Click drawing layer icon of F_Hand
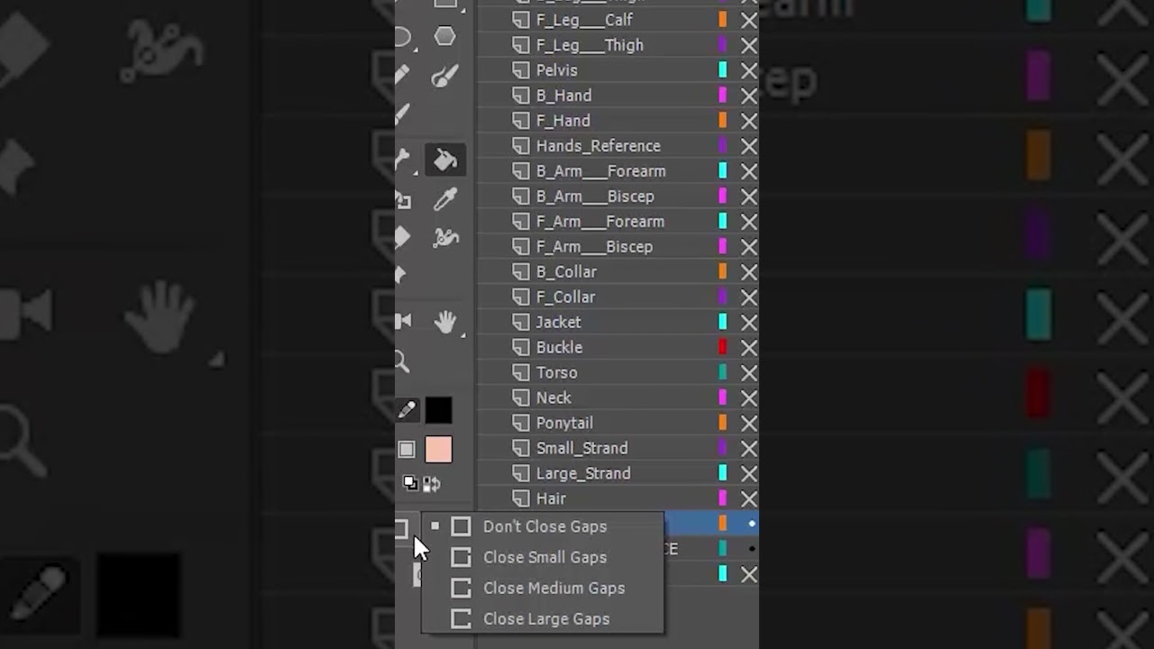Screen dimensions: 1154x649 point(521,120)
